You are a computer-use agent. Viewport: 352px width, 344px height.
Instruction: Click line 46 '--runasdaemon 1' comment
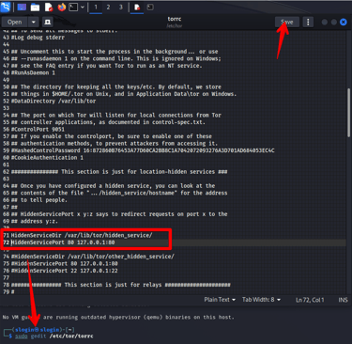[x=116, y=58]
